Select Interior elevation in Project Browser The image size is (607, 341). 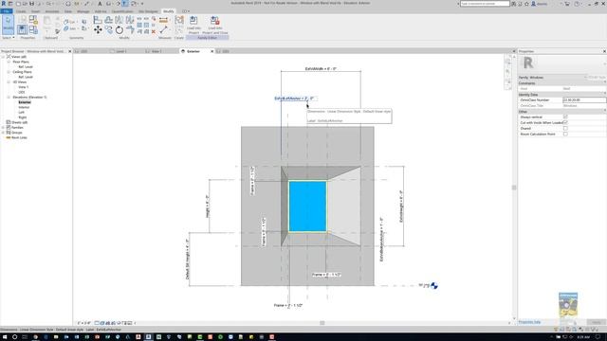24,107
